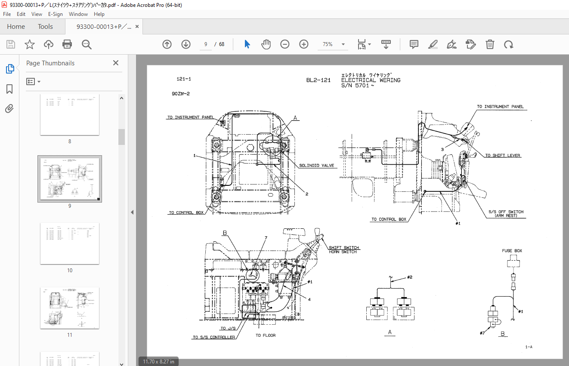Rotate the page clockwise icon
The image size is (569, 366).
pos(509,44)
